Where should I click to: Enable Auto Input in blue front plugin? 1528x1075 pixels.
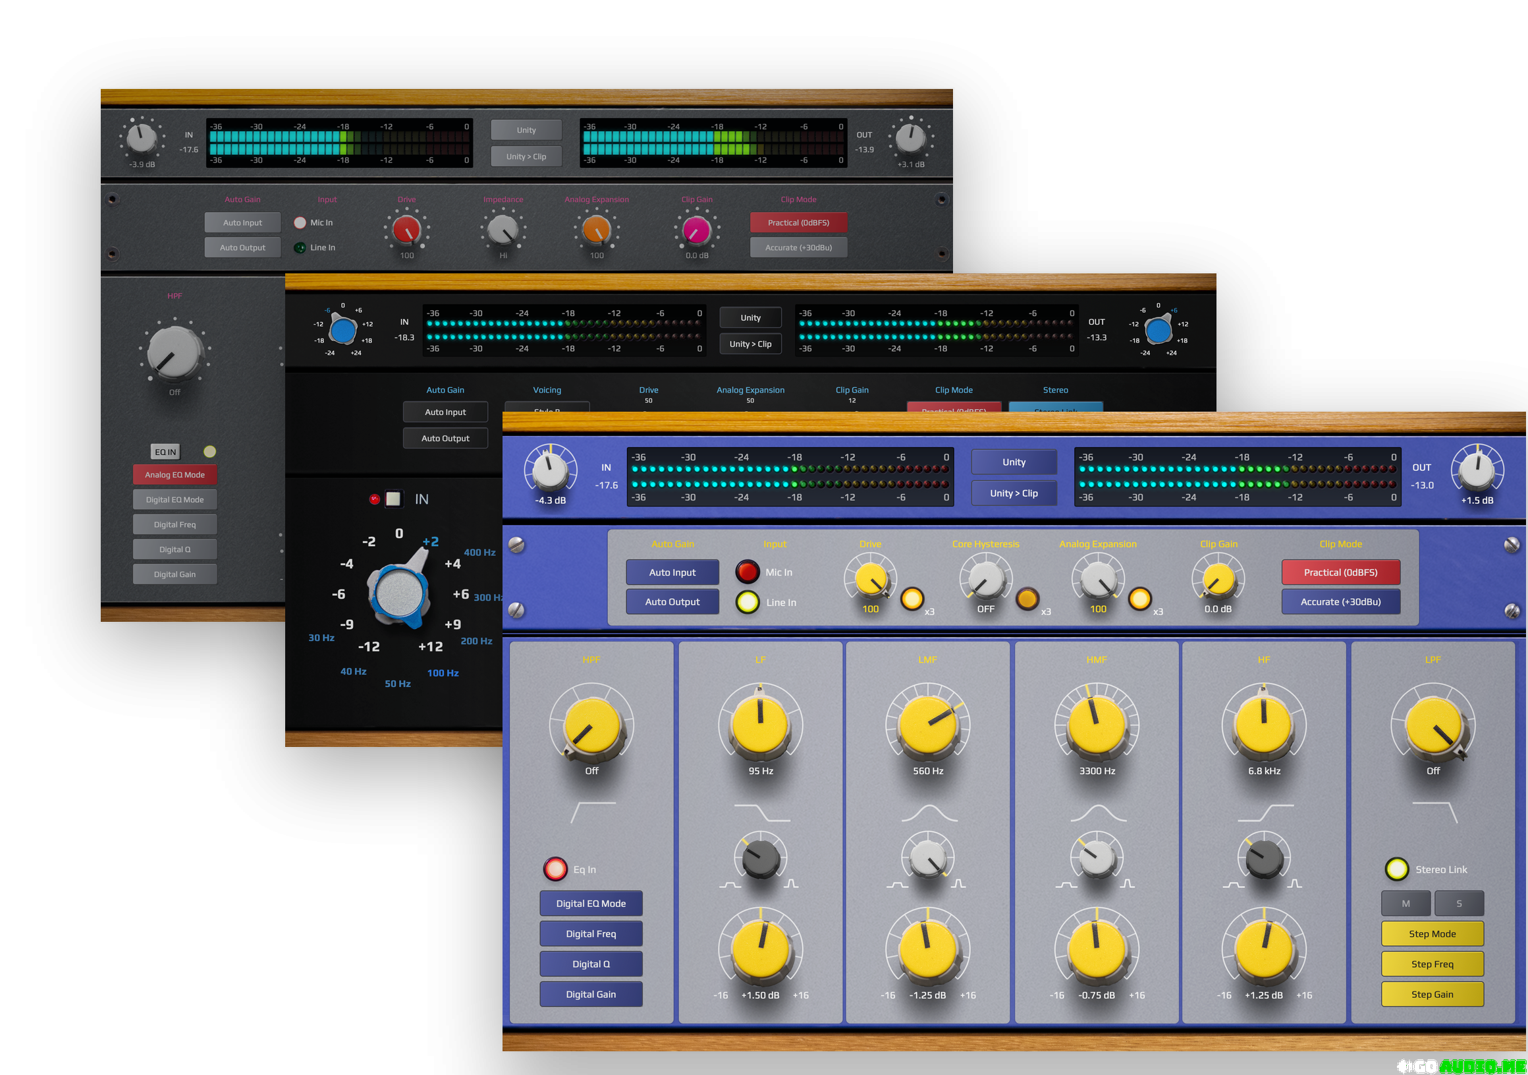pos(672,572)
